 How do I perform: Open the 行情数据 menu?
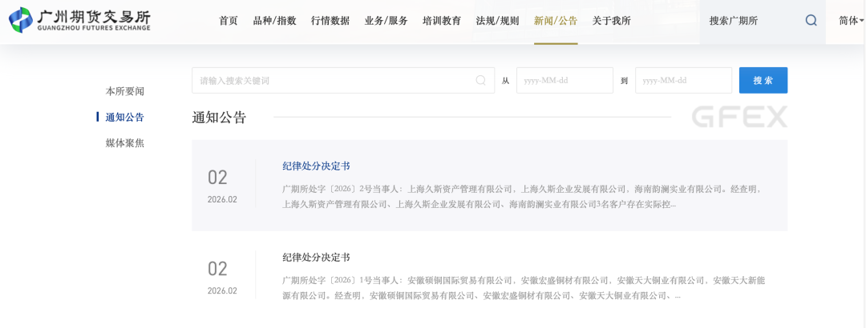[x=330, y=21]
